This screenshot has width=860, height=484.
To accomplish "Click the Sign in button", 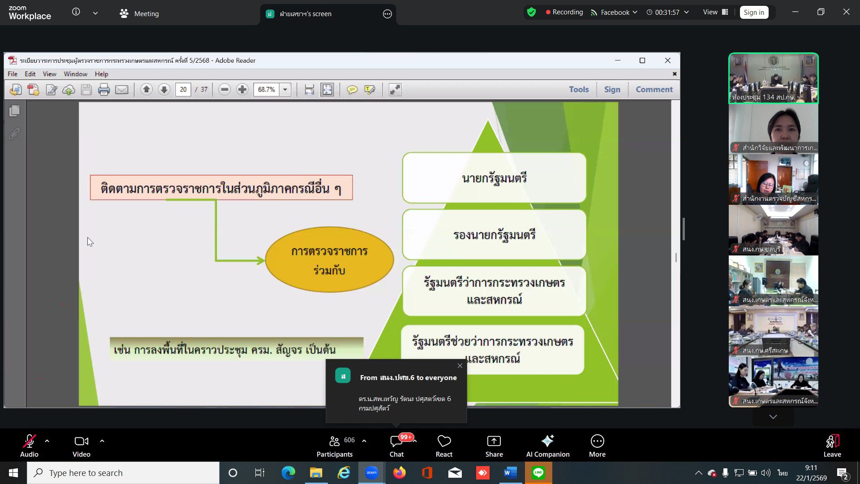I will tap(753, 13).
